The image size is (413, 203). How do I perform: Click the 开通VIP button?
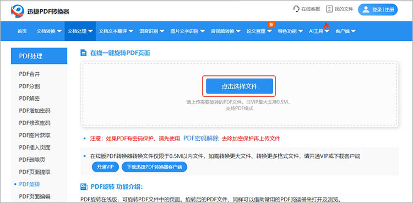click(105, 167)
